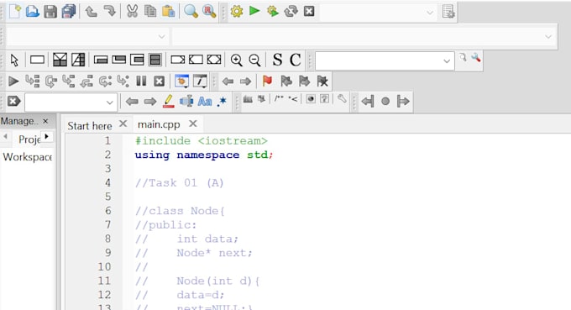Screen dimensions: 571x310
Task: Open the incremental search dropdown
Action: [109, 102]
